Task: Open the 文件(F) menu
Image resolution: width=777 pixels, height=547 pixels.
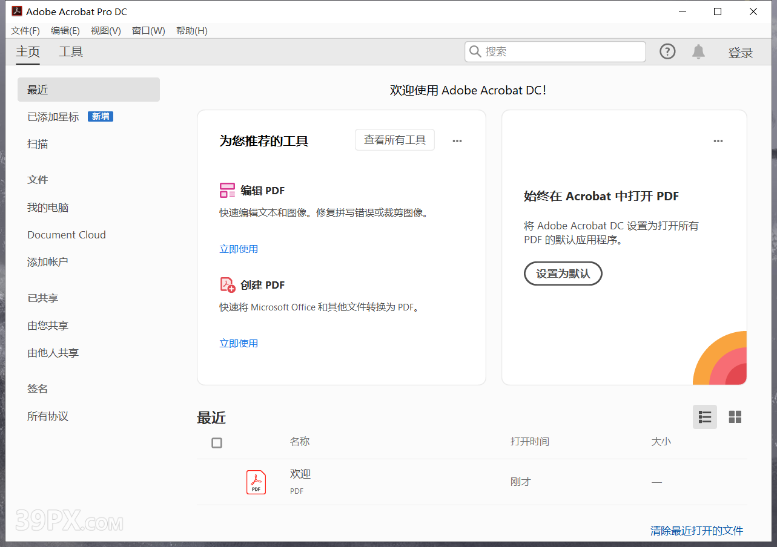Action: pyautogui.click(x=25, y=31)
